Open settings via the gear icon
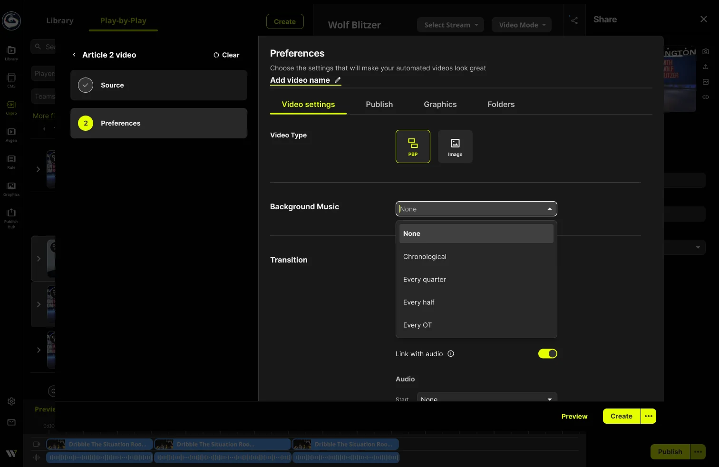719x467 pixels. coord(11,401)
